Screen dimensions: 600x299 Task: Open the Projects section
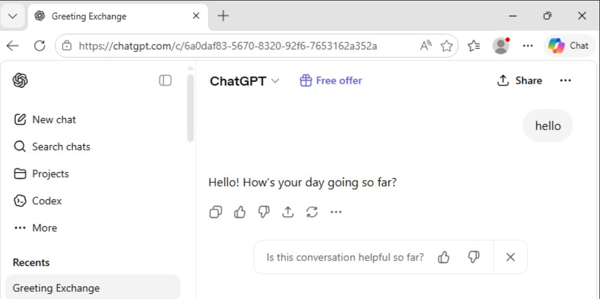(x=42, y=174)
